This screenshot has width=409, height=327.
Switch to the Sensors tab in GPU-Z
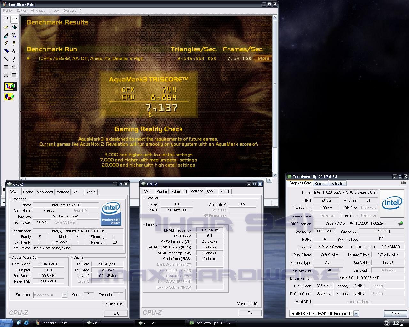pyautogui.click(x=321, y=184)
